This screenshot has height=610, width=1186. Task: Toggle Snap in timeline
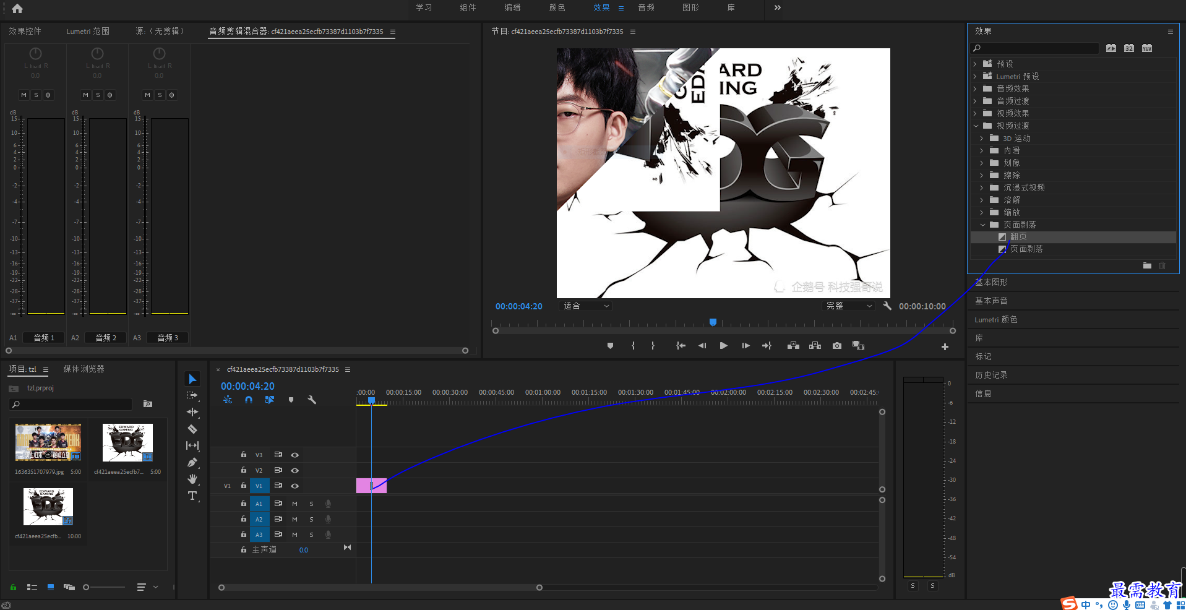click(x=249, y=400)
